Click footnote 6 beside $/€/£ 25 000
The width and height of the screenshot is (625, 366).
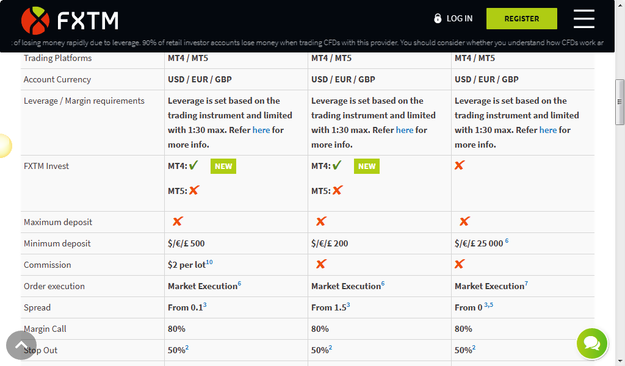click(x=507, y=240)
